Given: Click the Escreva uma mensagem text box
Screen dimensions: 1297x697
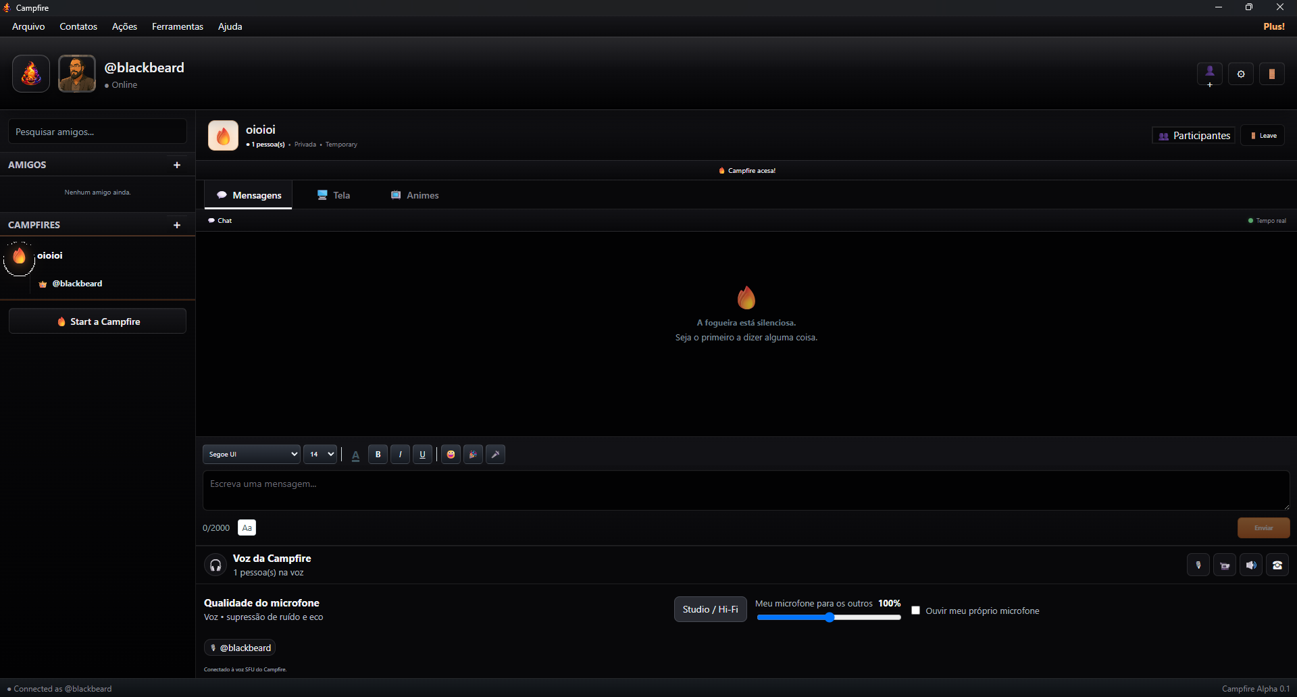Looking at the screenshot, I should coord(746,490).
